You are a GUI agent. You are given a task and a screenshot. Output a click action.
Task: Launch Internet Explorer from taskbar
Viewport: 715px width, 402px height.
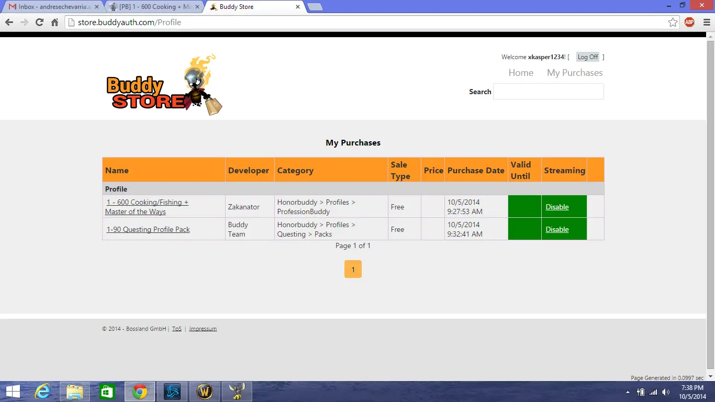[x=42, y=392]
